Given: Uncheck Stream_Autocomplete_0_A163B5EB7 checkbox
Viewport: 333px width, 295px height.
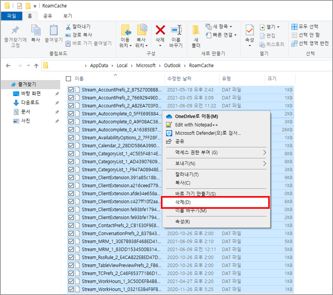Looking at the screenshot, I should [71, 130].
